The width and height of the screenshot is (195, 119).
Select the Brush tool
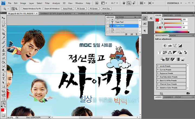pyautogui.click(x=3, y=46)
